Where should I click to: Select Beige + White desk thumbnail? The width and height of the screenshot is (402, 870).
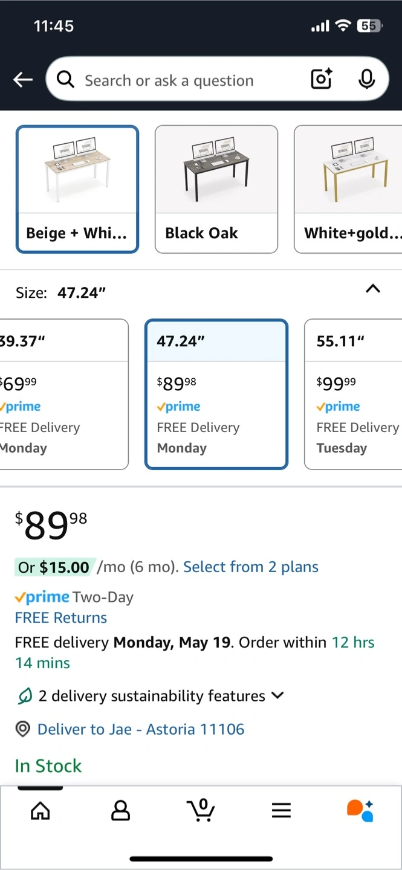(77, 189)
